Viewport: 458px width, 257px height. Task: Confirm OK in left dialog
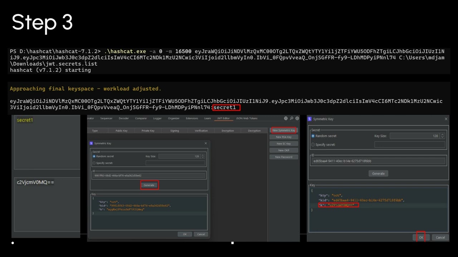coord(185,234)
